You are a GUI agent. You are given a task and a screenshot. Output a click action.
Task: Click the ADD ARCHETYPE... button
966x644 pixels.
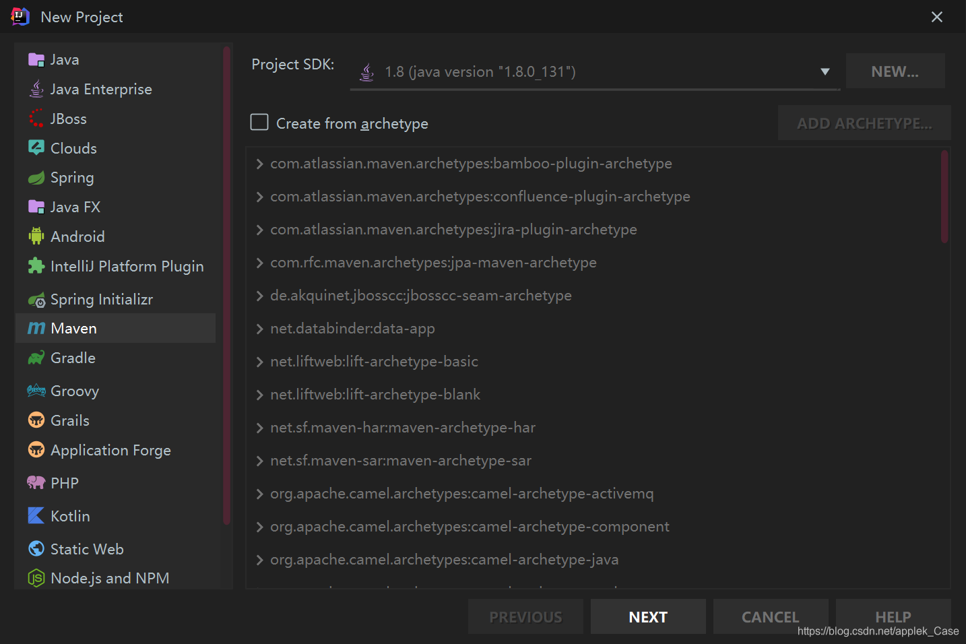pyautogui.click(x=864, y=123)
